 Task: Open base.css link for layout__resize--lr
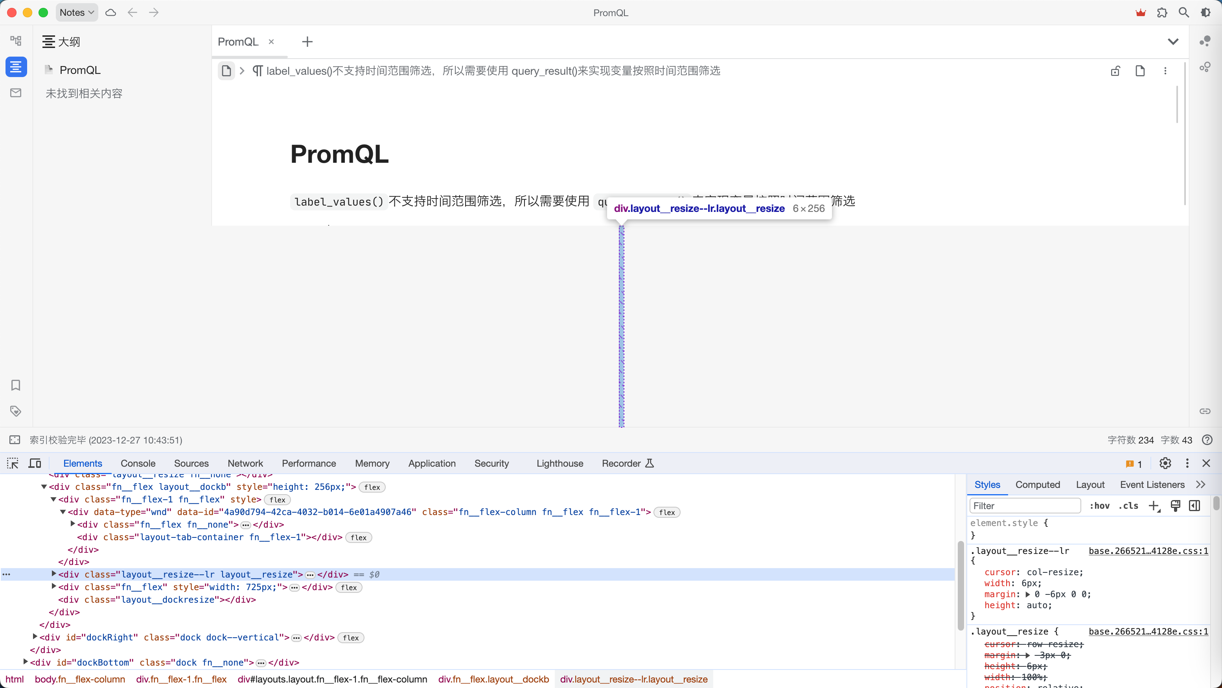(x=1148, y=551)
